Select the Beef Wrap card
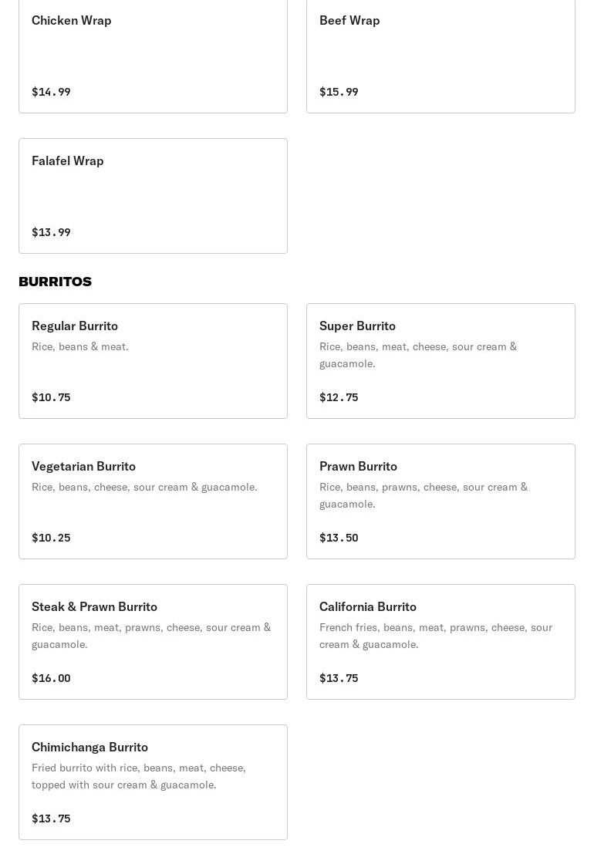This screenshot has width=594, height=854. click(x=440, y=54)
